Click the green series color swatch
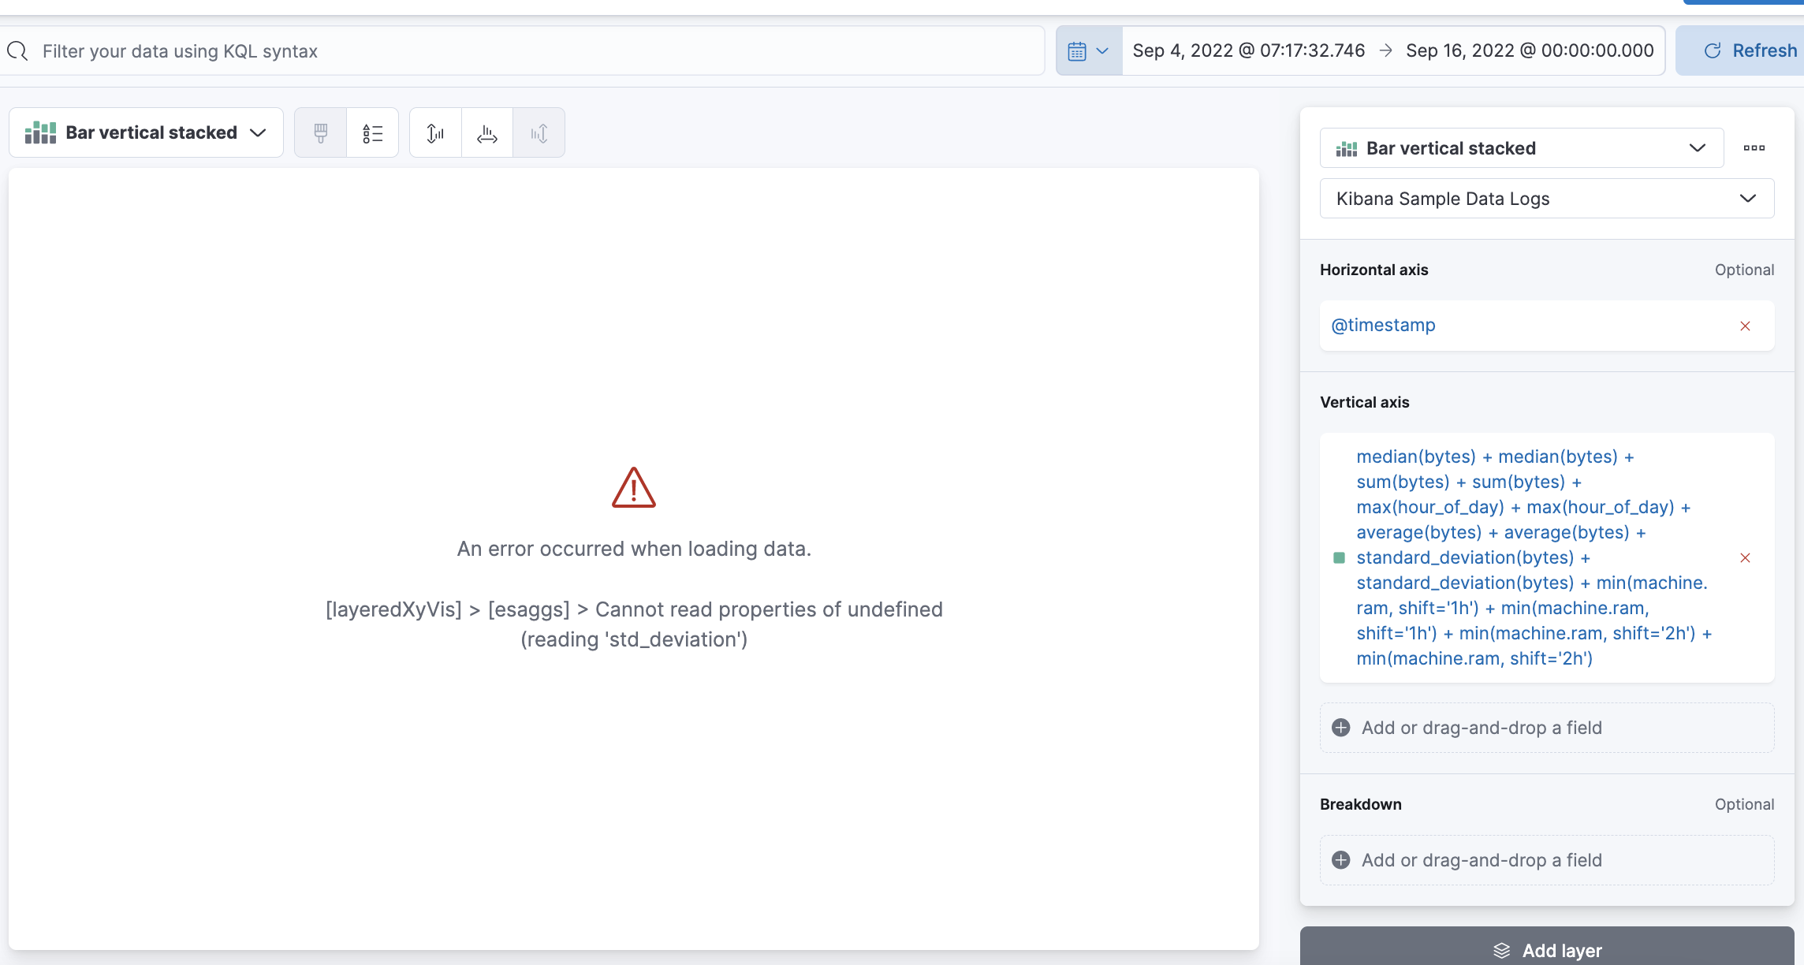 [1339, 557]
